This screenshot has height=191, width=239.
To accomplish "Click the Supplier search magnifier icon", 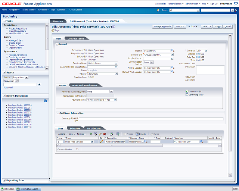I will pos(173,50).
